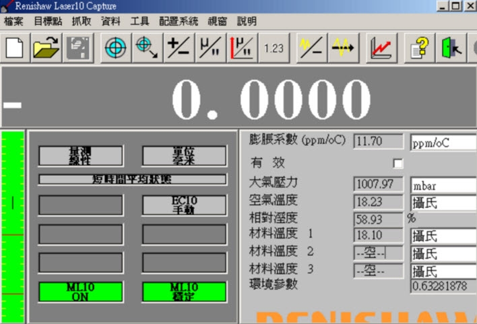
Task: Click the EC10 手動 button
Action: coord(184,205)
